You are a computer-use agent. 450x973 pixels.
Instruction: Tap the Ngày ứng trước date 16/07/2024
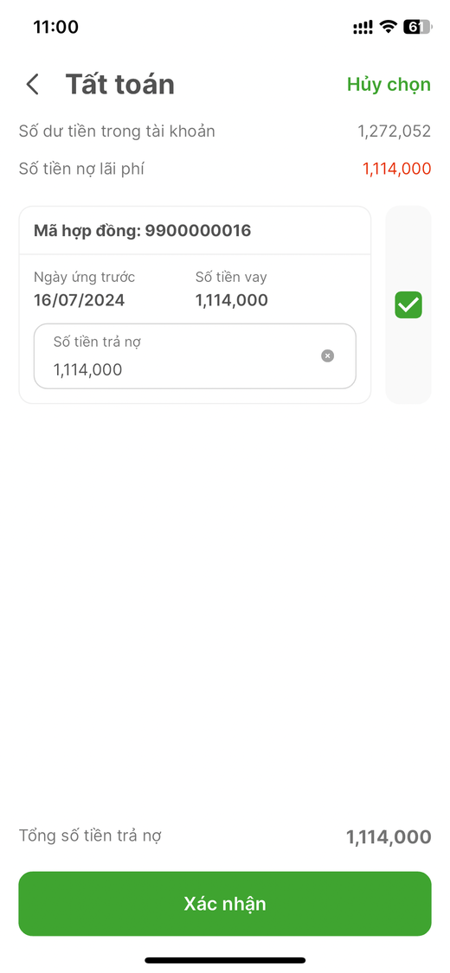[x=79, y=300]
